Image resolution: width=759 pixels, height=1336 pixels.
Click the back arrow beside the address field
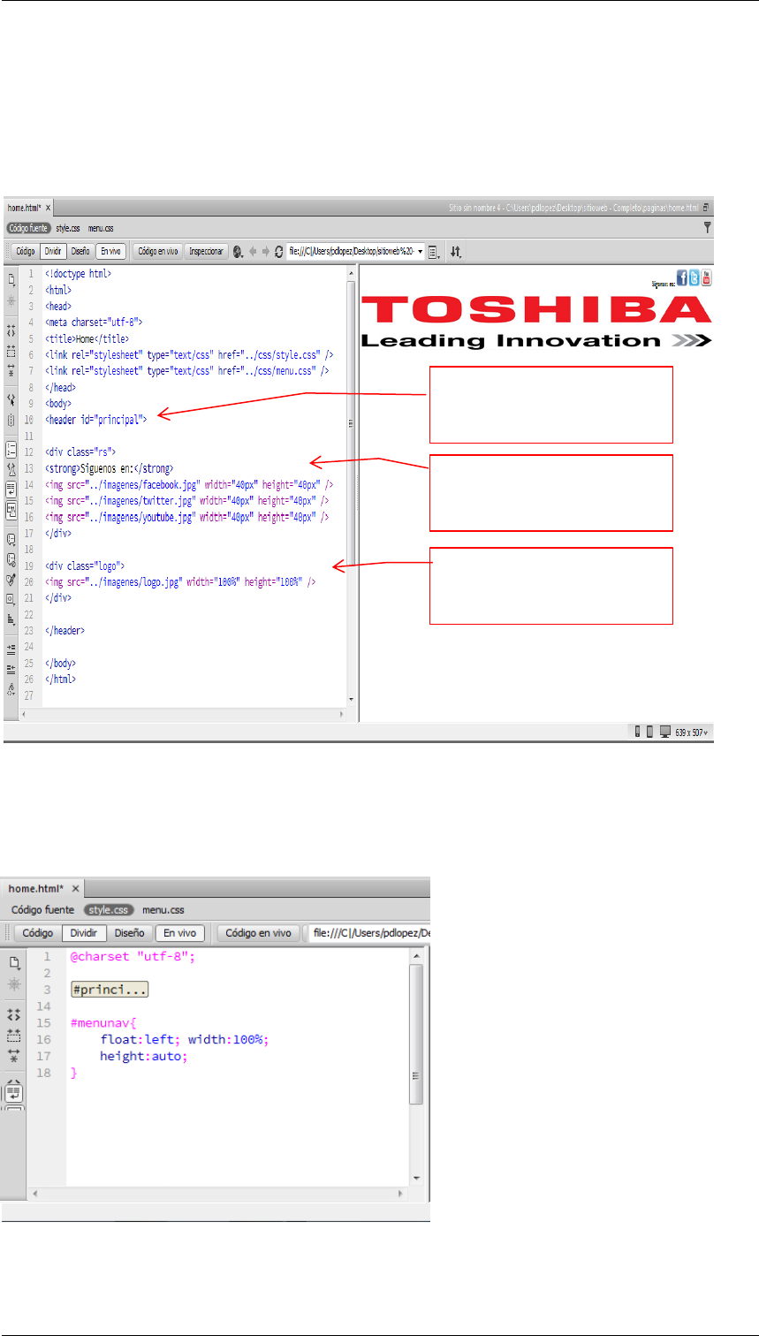tap(254, 252)
